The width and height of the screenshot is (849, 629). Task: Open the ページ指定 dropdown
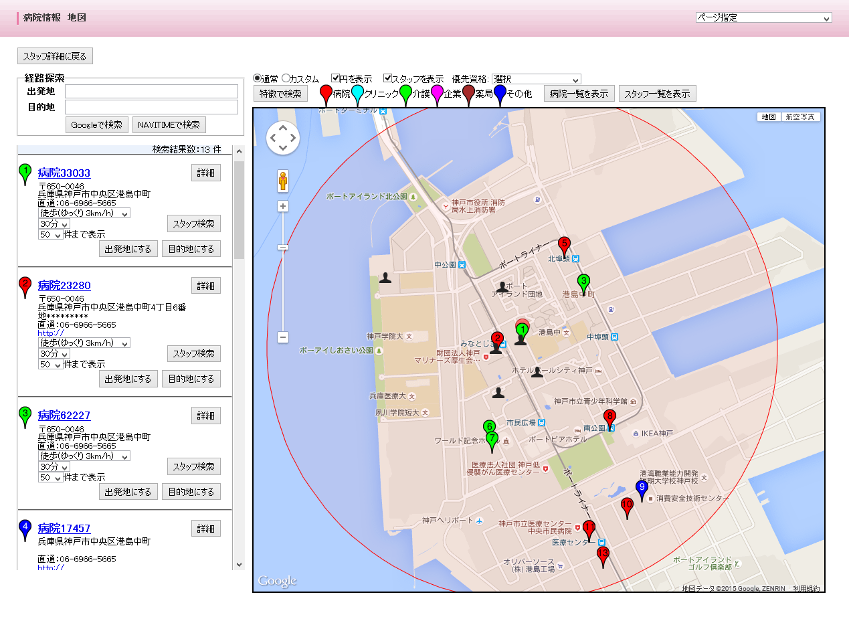(x=763, y=17)
